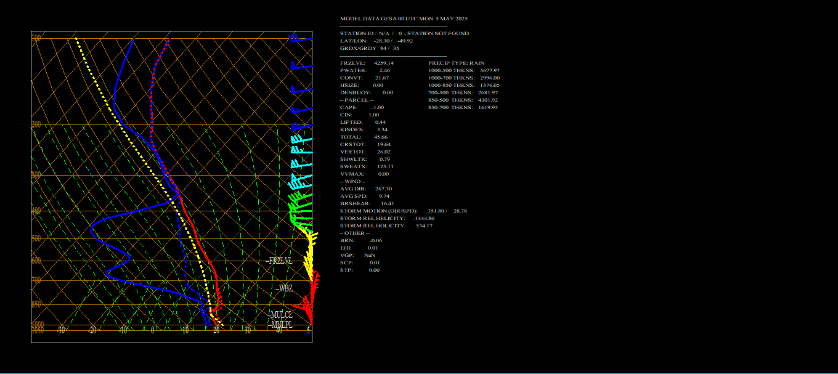Click the 500 pressure level label on chart
Image resolution: width=838 pixels, height=374 pixels.
[36, 238]
